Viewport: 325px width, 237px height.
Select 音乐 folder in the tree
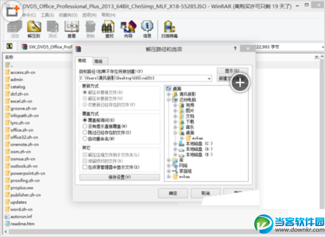click(190, 127)
